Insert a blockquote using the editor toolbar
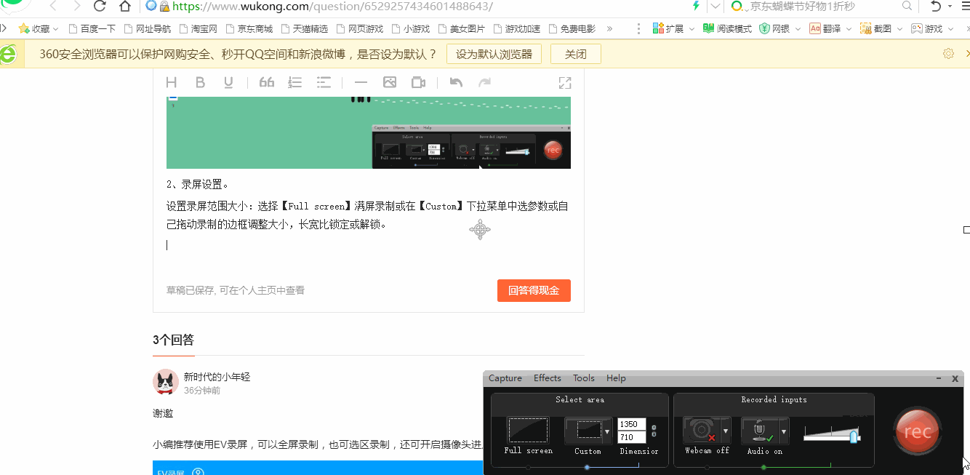This screenshot has height=475, width=970. click(266, 82)
